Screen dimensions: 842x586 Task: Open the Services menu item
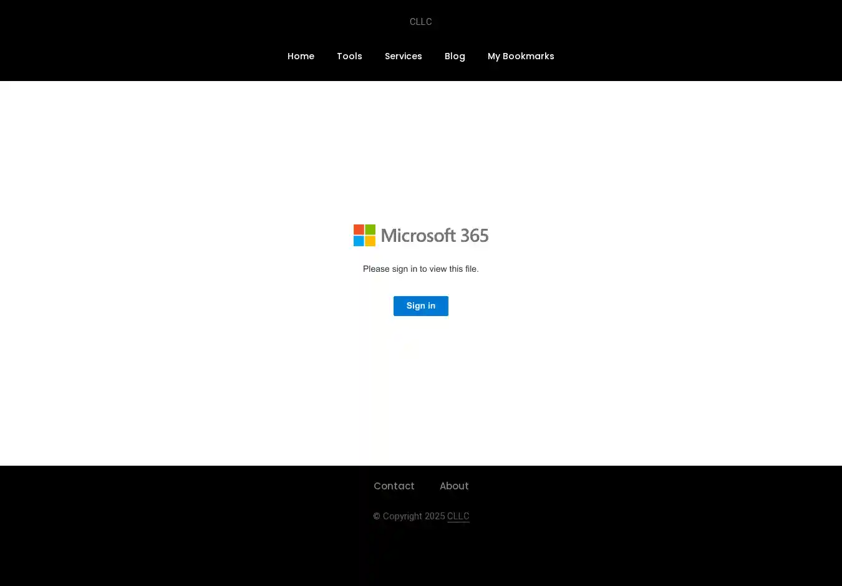click(403, 56)
